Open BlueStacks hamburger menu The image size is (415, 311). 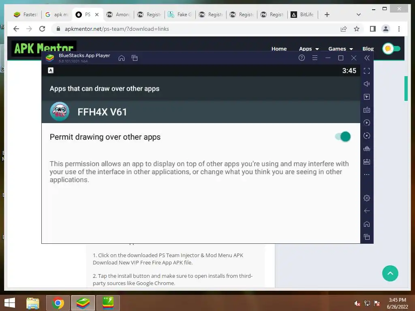click(314, 58)
